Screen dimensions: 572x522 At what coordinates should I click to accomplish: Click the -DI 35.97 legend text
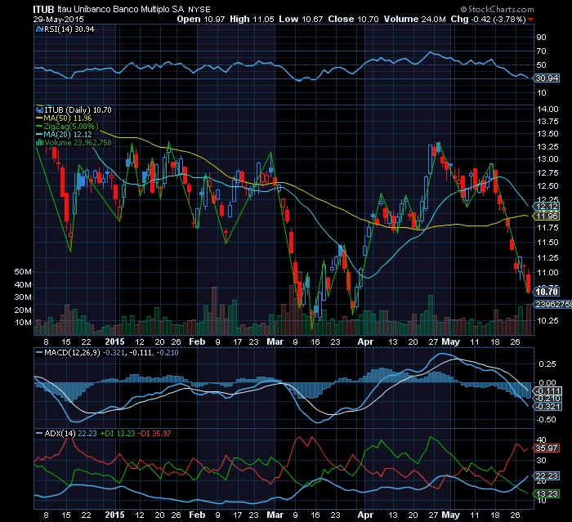coord(155,433)
